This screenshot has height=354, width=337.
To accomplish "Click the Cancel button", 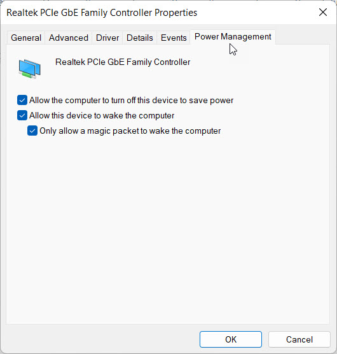I will click(299, 339).
